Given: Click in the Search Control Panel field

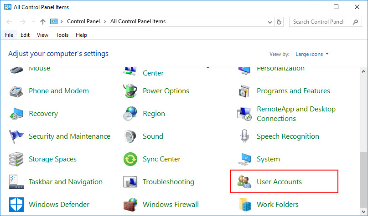Looking at the screenshot, I should pyautogui.click(x=325, y=22).
